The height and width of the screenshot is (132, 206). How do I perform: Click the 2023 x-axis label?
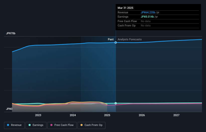pos(38,115)
